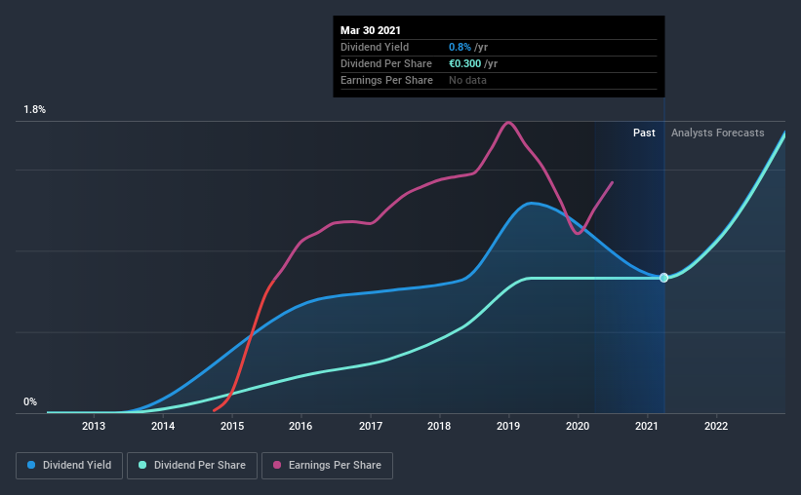Screen dimensions: 801x495
Task: Click the 'Analysts Forecasts' label
Action: 718,133
